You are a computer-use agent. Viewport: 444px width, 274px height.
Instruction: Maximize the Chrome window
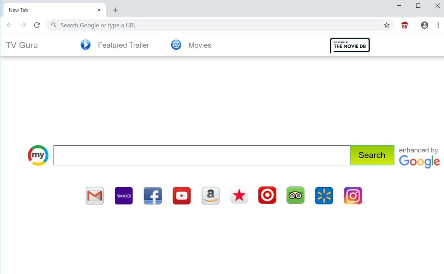[418, 6]
